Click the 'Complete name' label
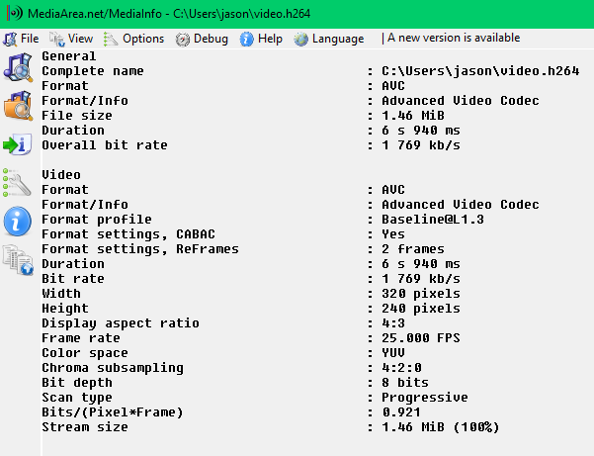Screen dimensions: 594x456 [x=93, y=71]
